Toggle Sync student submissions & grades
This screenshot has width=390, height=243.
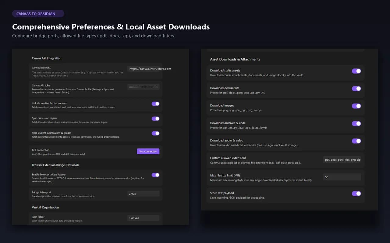pos(155,133)
